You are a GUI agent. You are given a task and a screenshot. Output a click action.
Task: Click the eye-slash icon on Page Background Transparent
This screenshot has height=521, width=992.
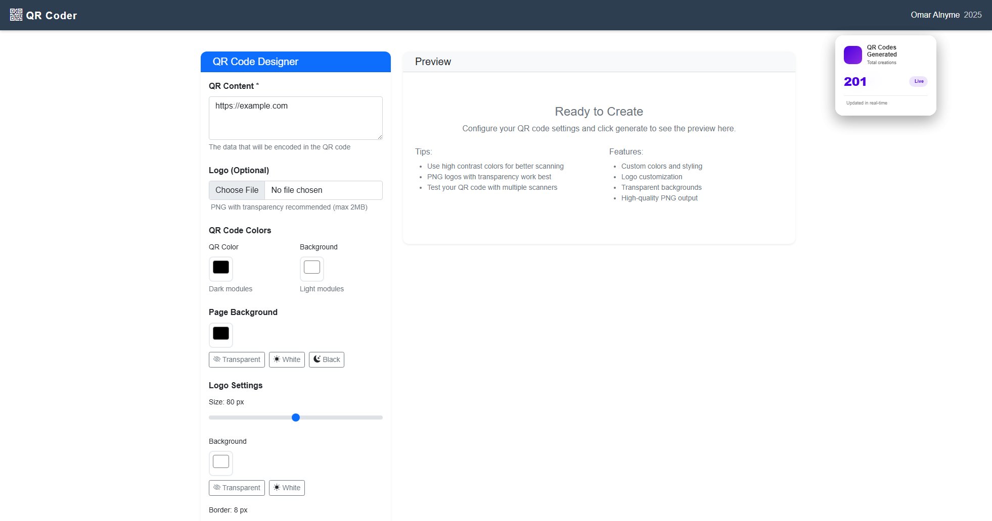click(217, 359)
